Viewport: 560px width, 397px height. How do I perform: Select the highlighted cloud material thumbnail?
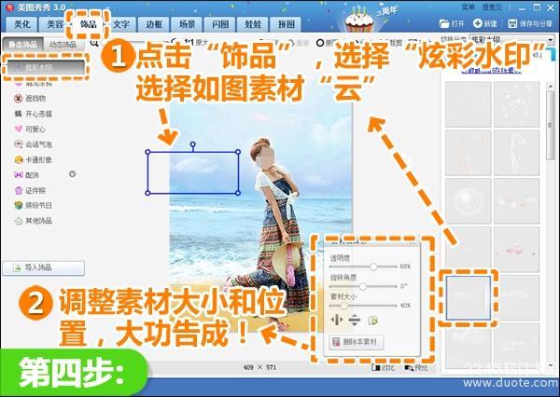(469, 296)
